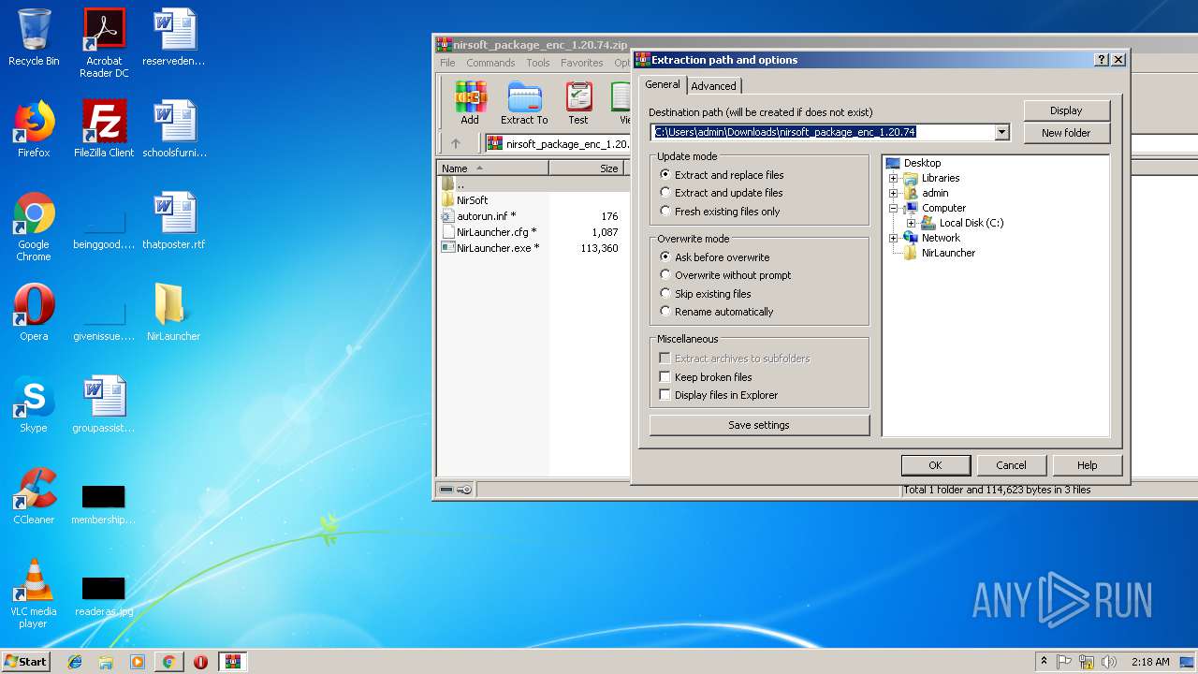Select Ask before overwrite option
This screenshot has height=674, width=1198.
coord(715,257)
